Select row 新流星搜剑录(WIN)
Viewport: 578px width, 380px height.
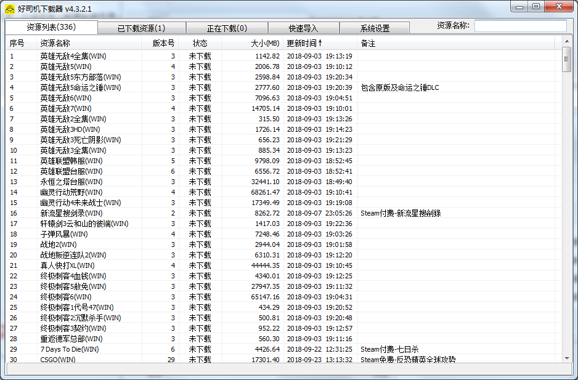[283, 213]
